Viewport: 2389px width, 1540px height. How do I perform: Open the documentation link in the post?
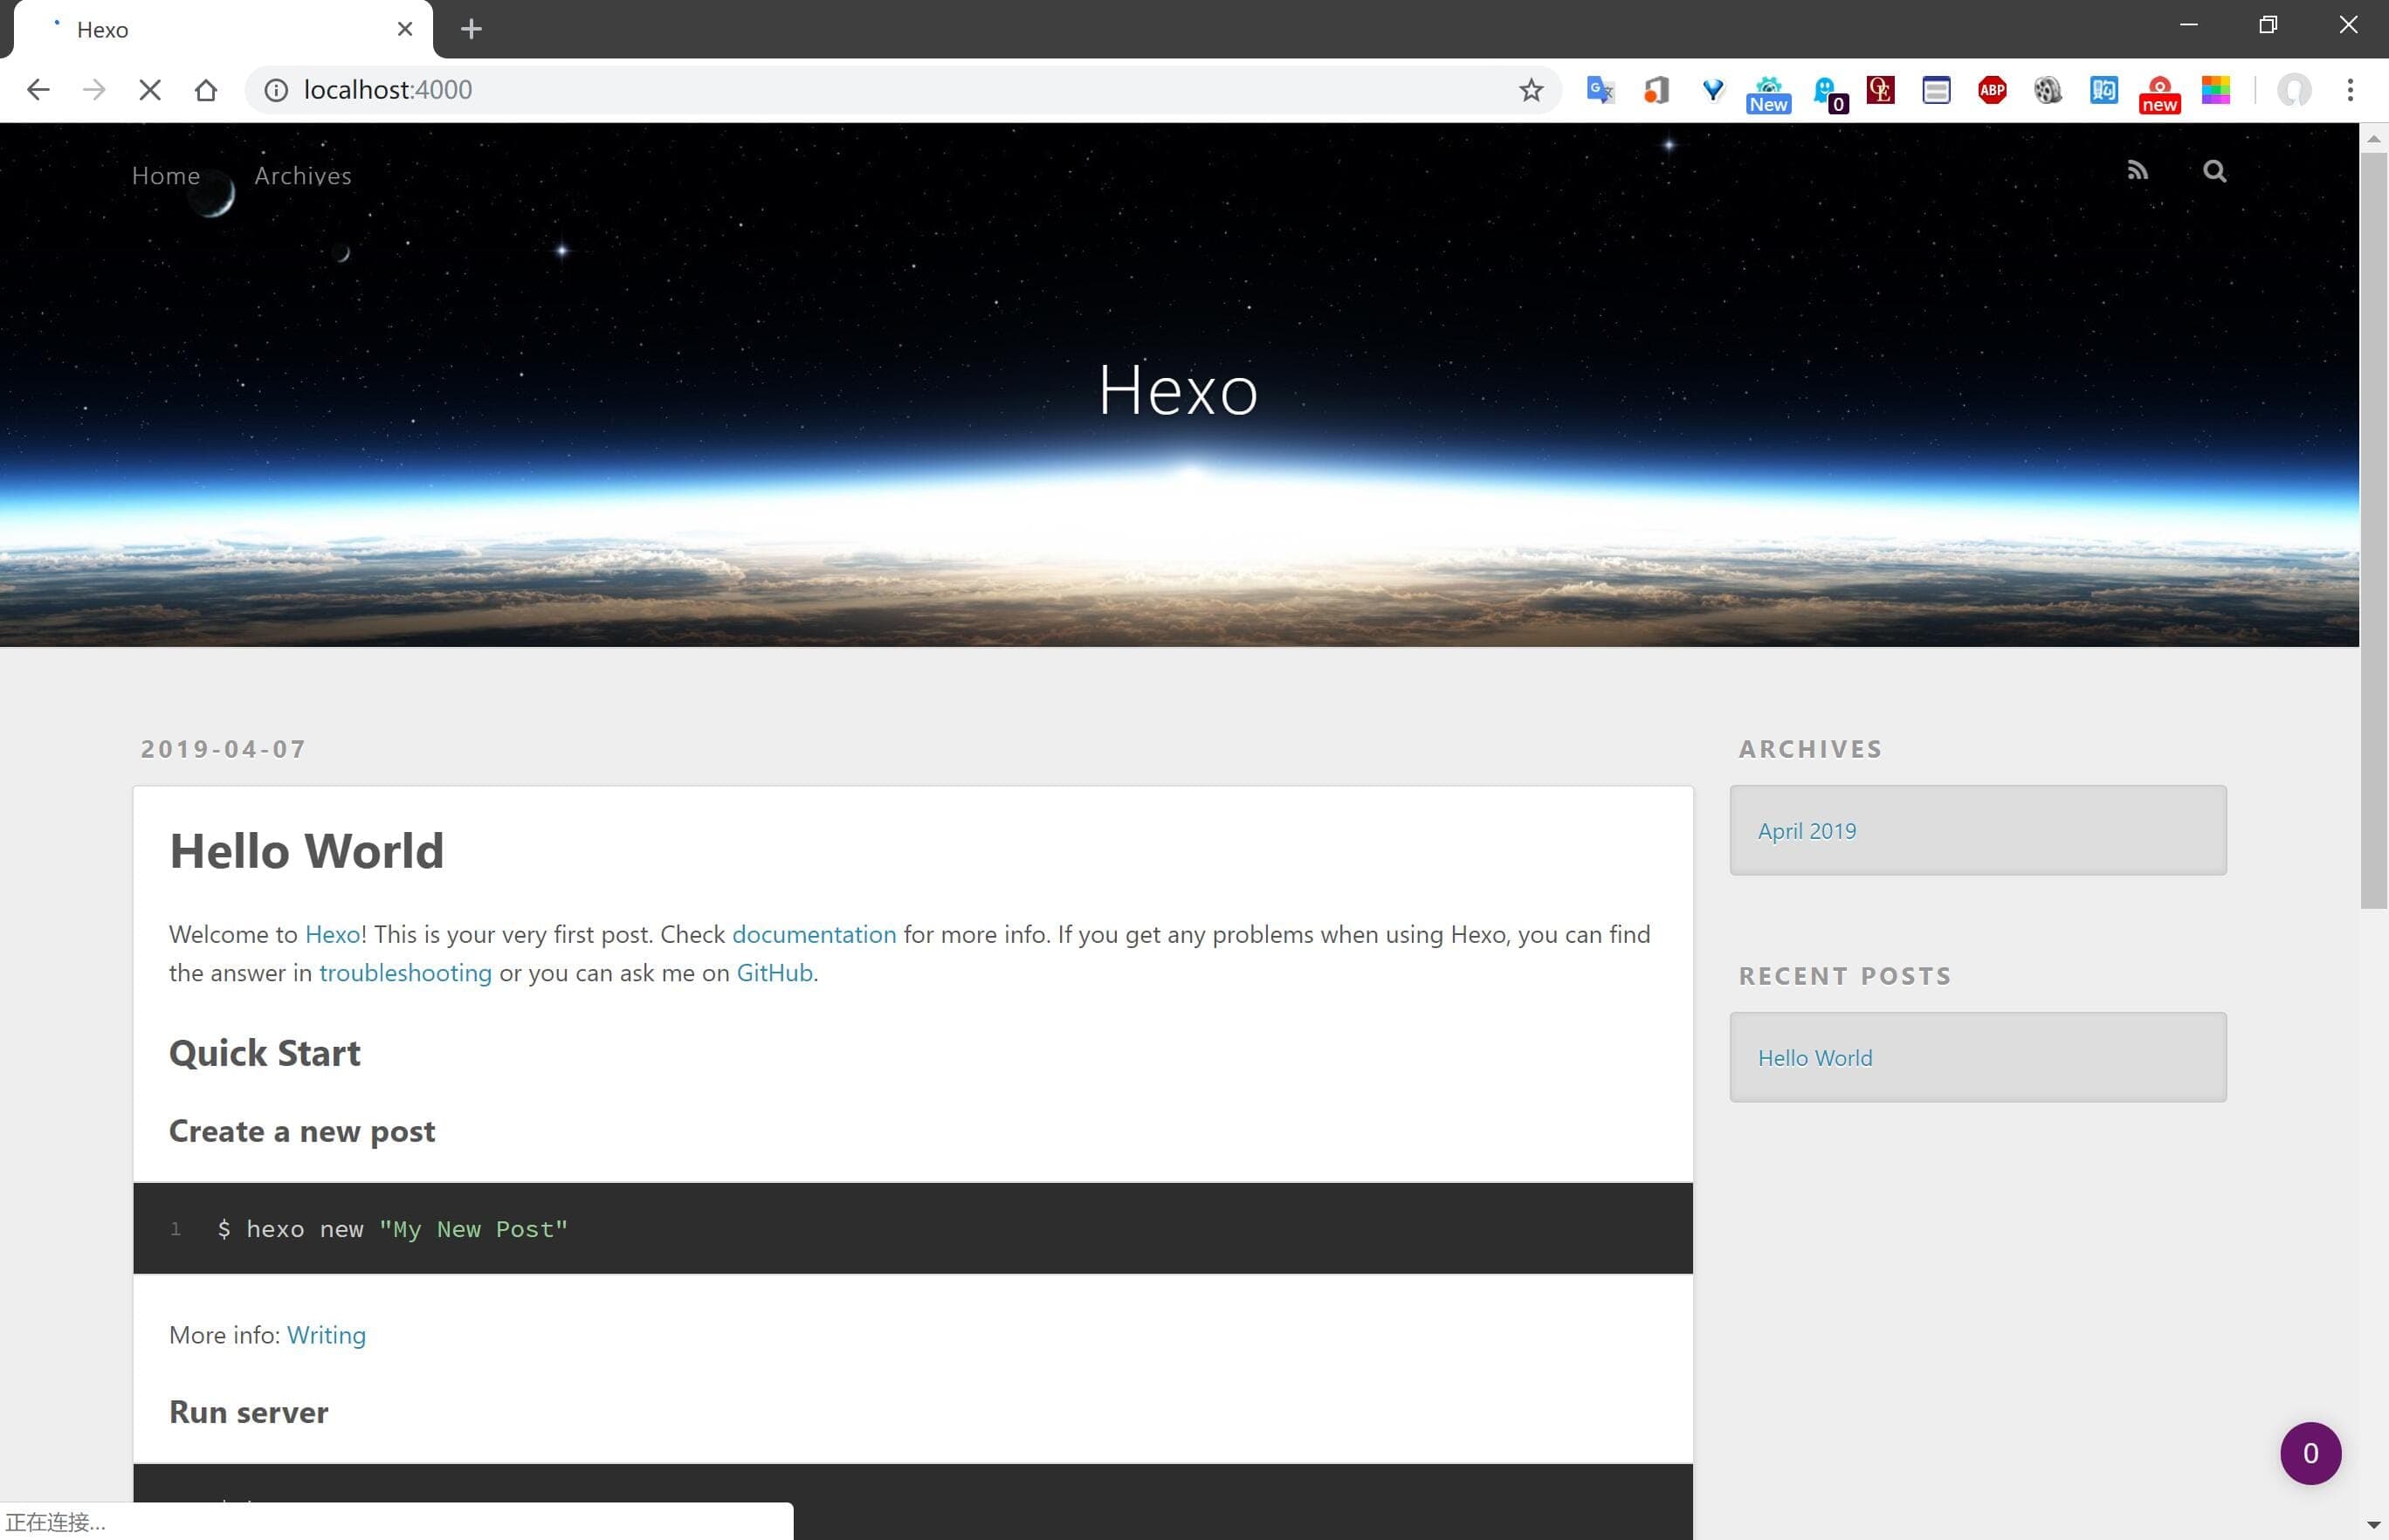(x=813, y=934)
